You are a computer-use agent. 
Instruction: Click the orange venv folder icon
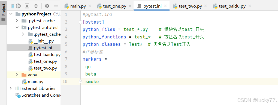24,75
